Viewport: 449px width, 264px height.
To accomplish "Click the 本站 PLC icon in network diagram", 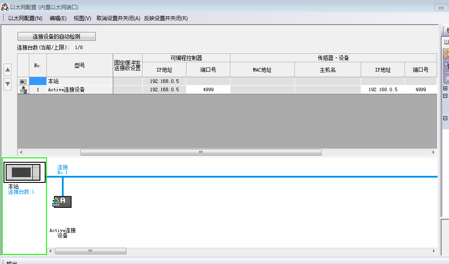I will (25, 172).
